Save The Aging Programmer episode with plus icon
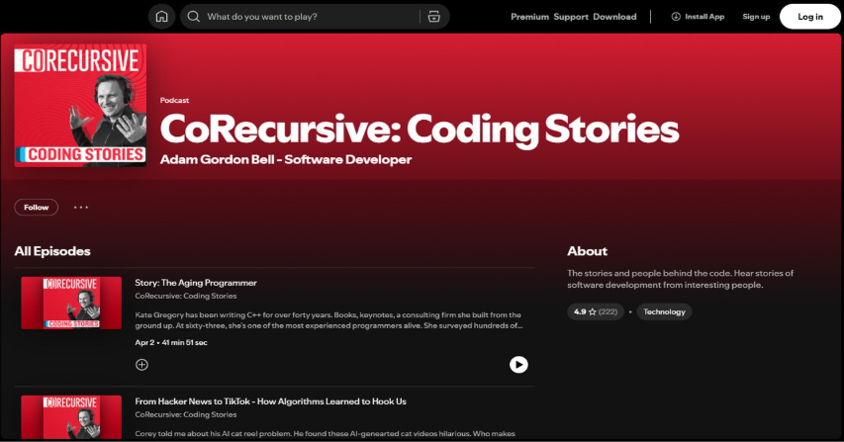Image resolution: width=844 pixels, height=442 pixels. pyautogui.click(x=141, y=365)
